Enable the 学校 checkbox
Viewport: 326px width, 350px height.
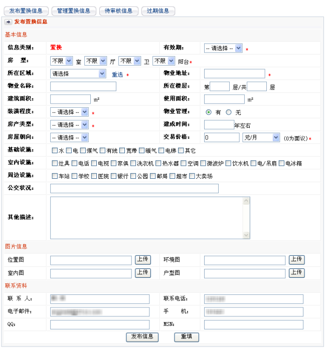click(x=75, y=176)
